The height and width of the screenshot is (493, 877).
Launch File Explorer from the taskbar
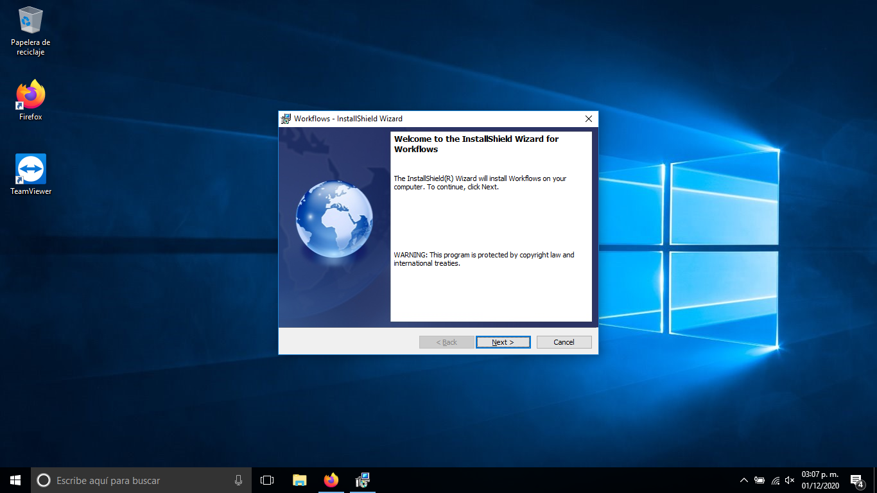coord(299,480)
